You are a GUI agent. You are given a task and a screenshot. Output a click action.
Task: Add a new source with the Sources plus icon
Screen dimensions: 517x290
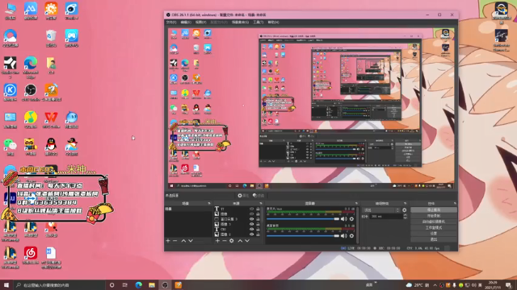point(217,241)
